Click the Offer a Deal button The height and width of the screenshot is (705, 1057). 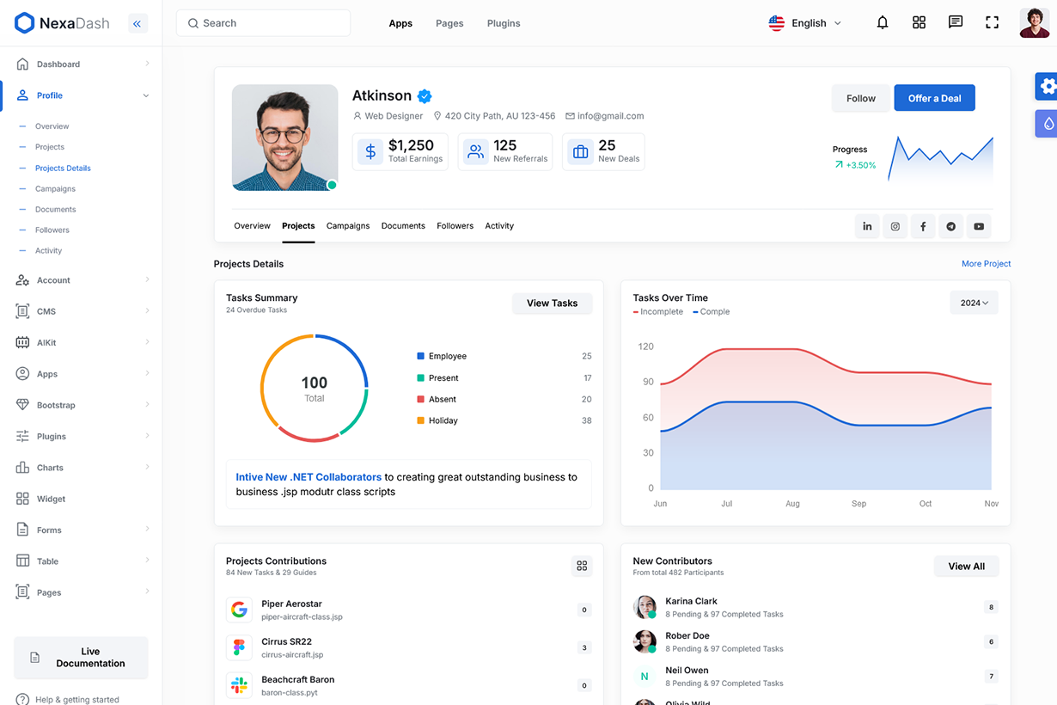pyautogui.click(x=934, y=98)
